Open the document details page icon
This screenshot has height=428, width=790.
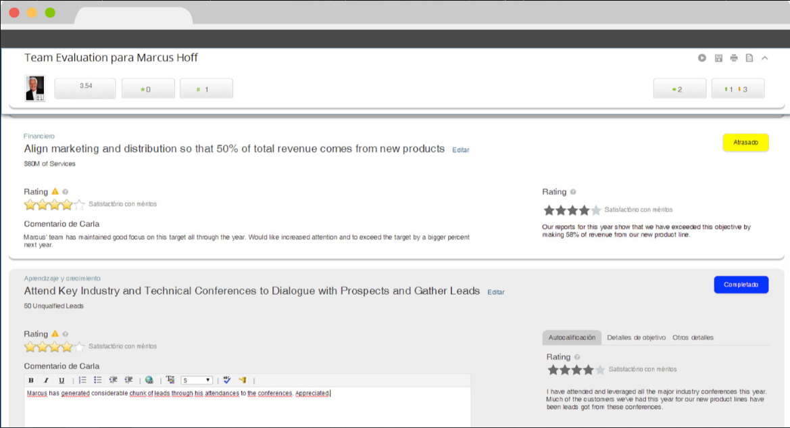coord(749,57)
